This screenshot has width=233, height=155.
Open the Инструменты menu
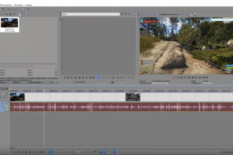[6, 5]
